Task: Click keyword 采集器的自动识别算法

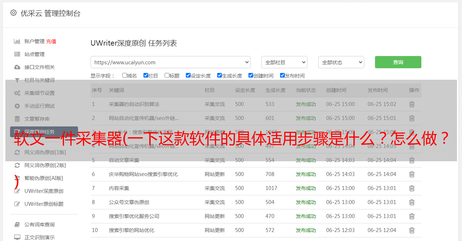Action: coord(134,104)
